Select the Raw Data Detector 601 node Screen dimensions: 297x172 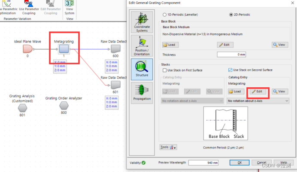[115, 85]
